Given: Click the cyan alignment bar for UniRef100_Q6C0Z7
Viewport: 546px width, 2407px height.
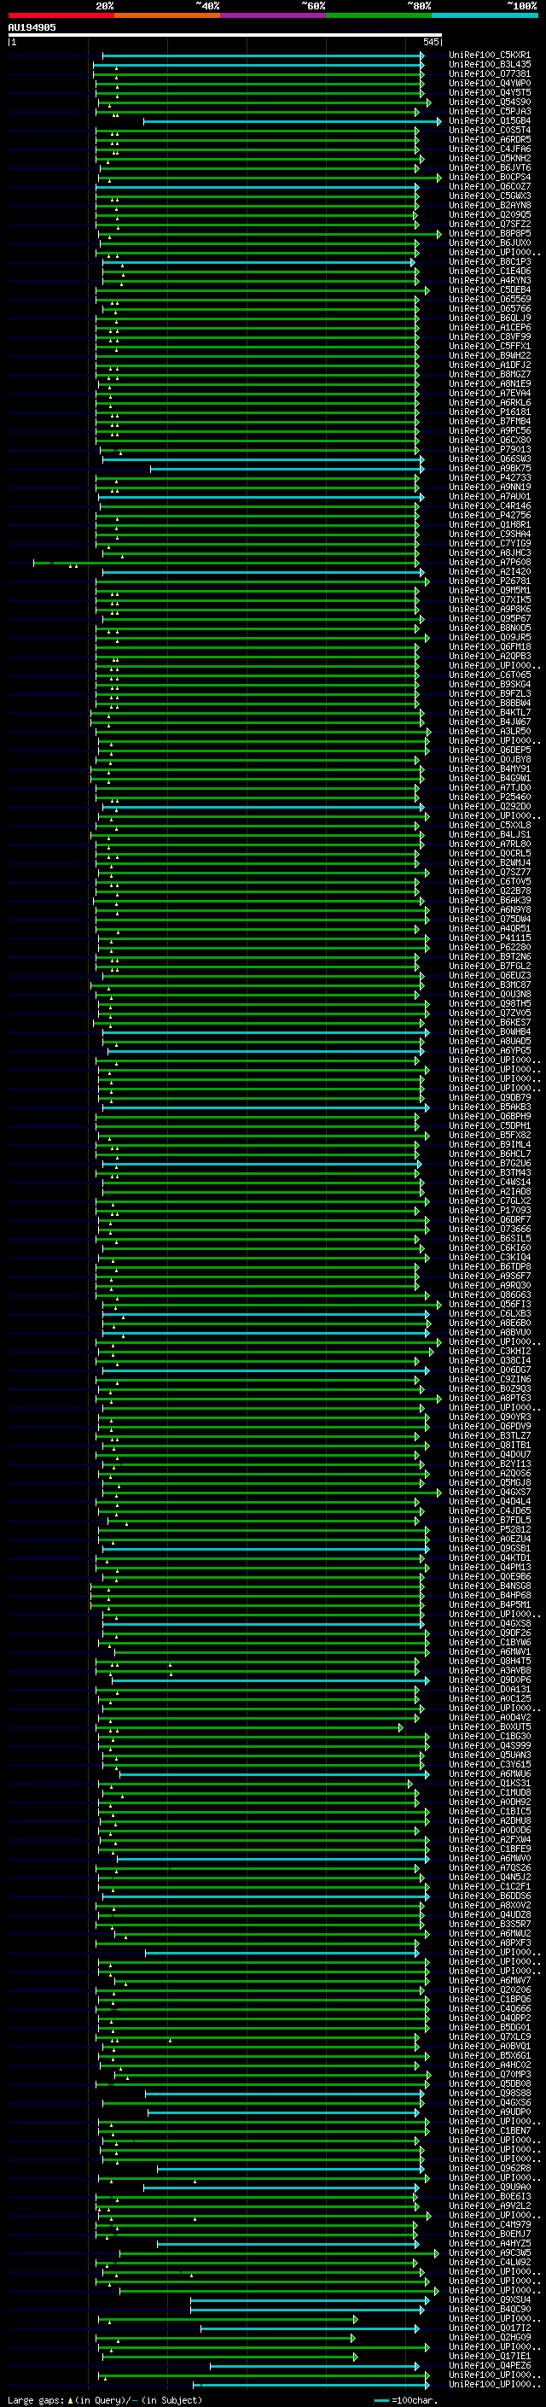Looking at the screenshot, I should coord(257,187).
